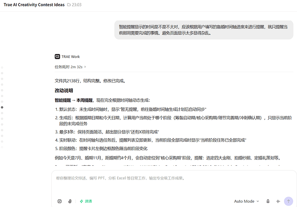Click the 改动说明 heading
This screenshot has width=297, height=207.
pos(64,91)
